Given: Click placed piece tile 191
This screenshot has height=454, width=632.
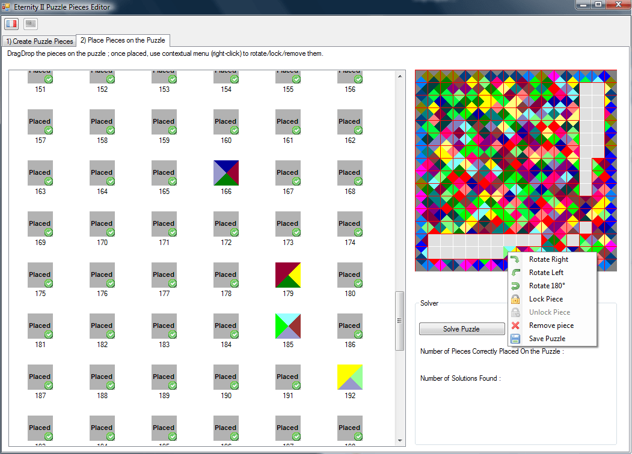Looking at the screenshot, I should tap(288, 377).
